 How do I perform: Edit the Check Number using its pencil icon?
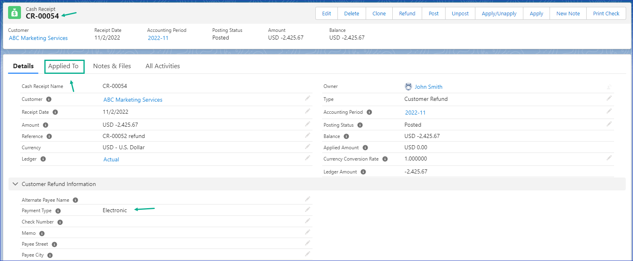pos(308,221)
